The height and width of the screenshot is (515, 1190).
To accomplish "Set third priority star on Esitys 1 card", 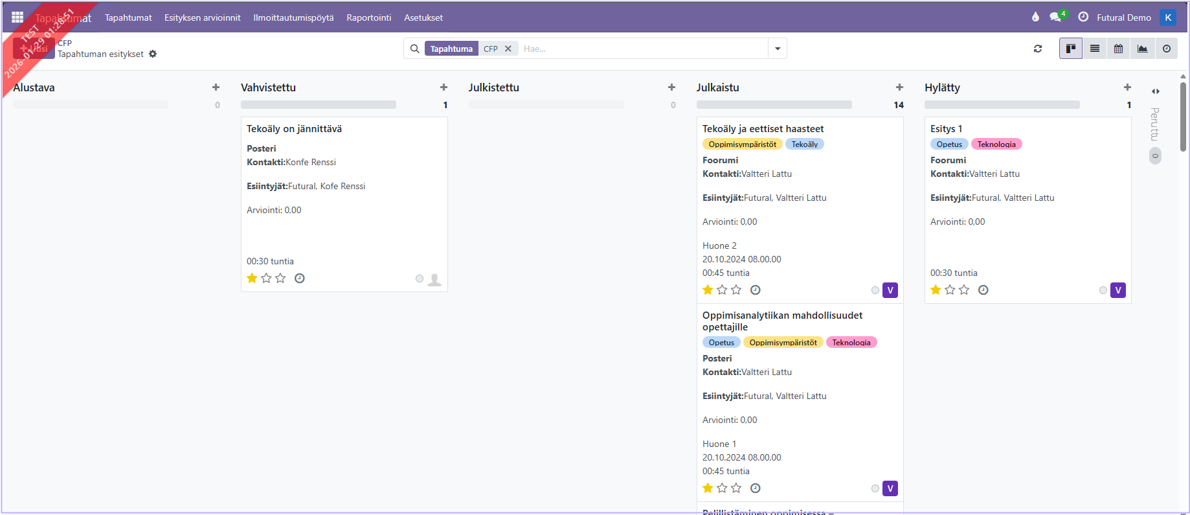I will click(x=964, y=290).
